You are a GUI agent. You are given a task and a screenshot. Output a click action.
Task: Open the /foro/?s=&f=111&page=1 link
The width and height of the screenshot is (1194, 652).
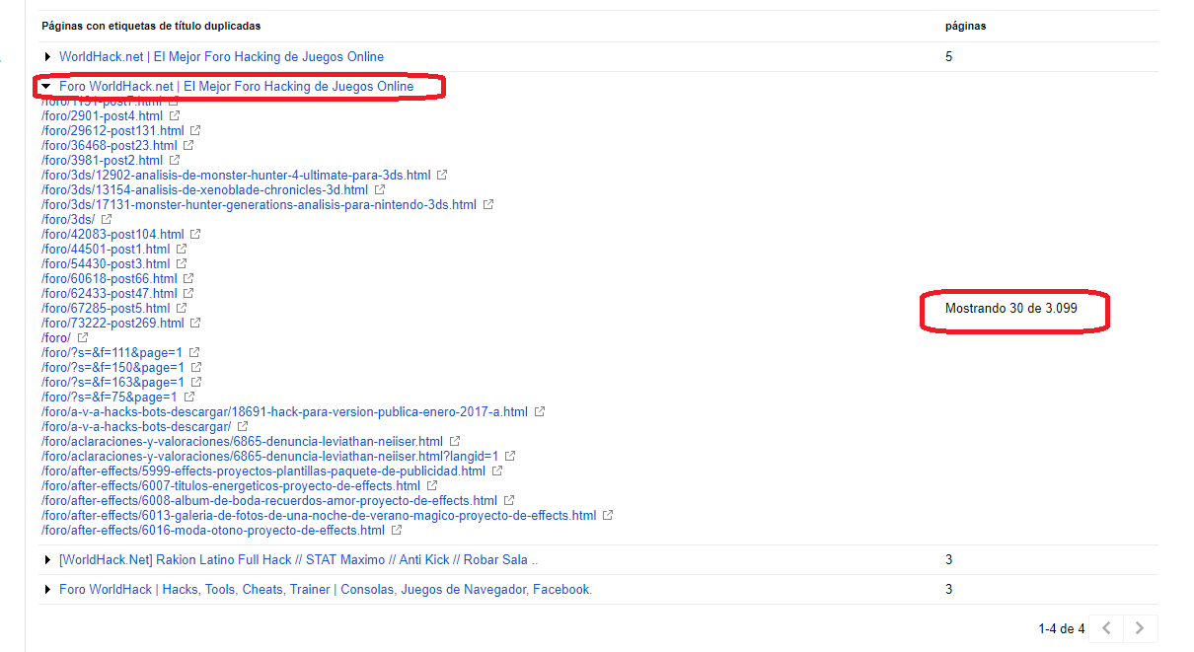click(x=112, y=352)
